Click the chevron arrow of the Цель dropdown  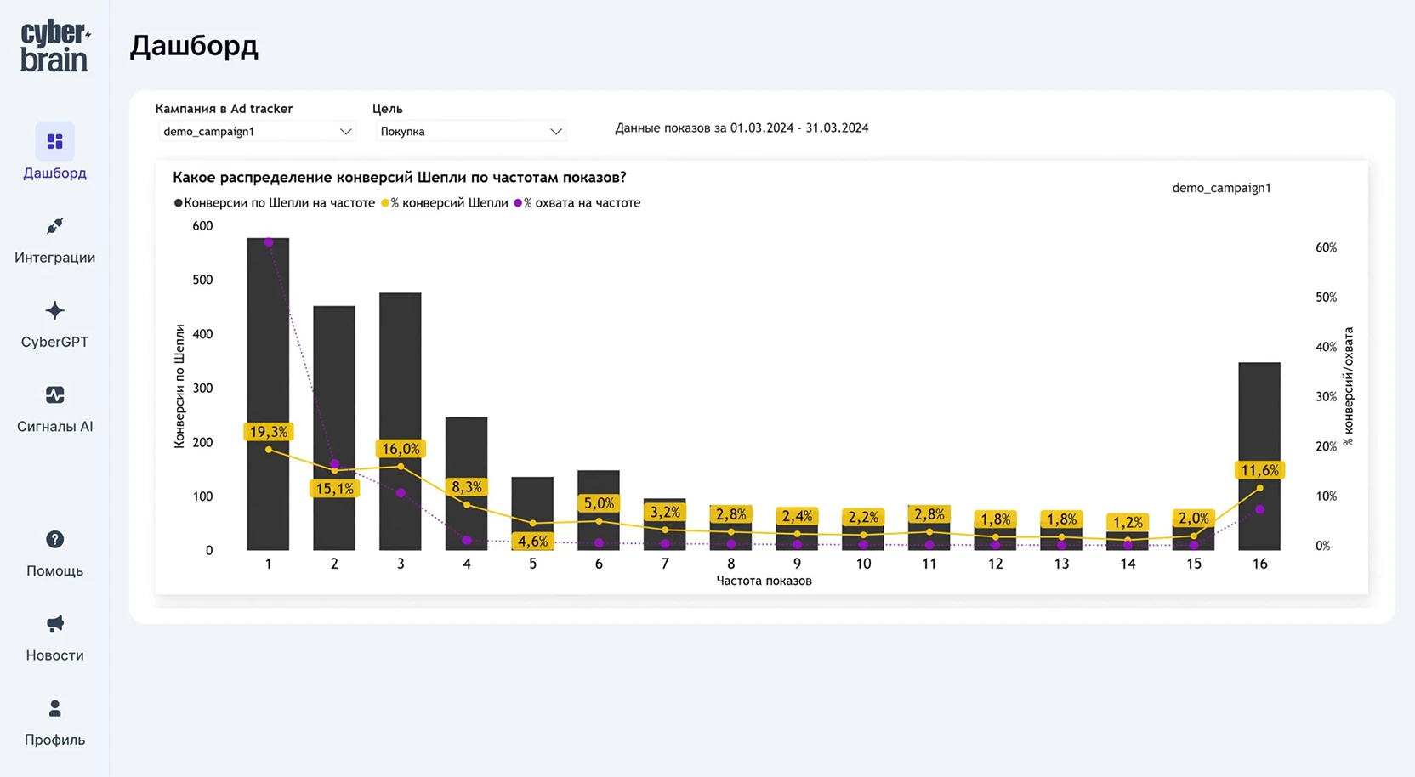tap(555, 132)
